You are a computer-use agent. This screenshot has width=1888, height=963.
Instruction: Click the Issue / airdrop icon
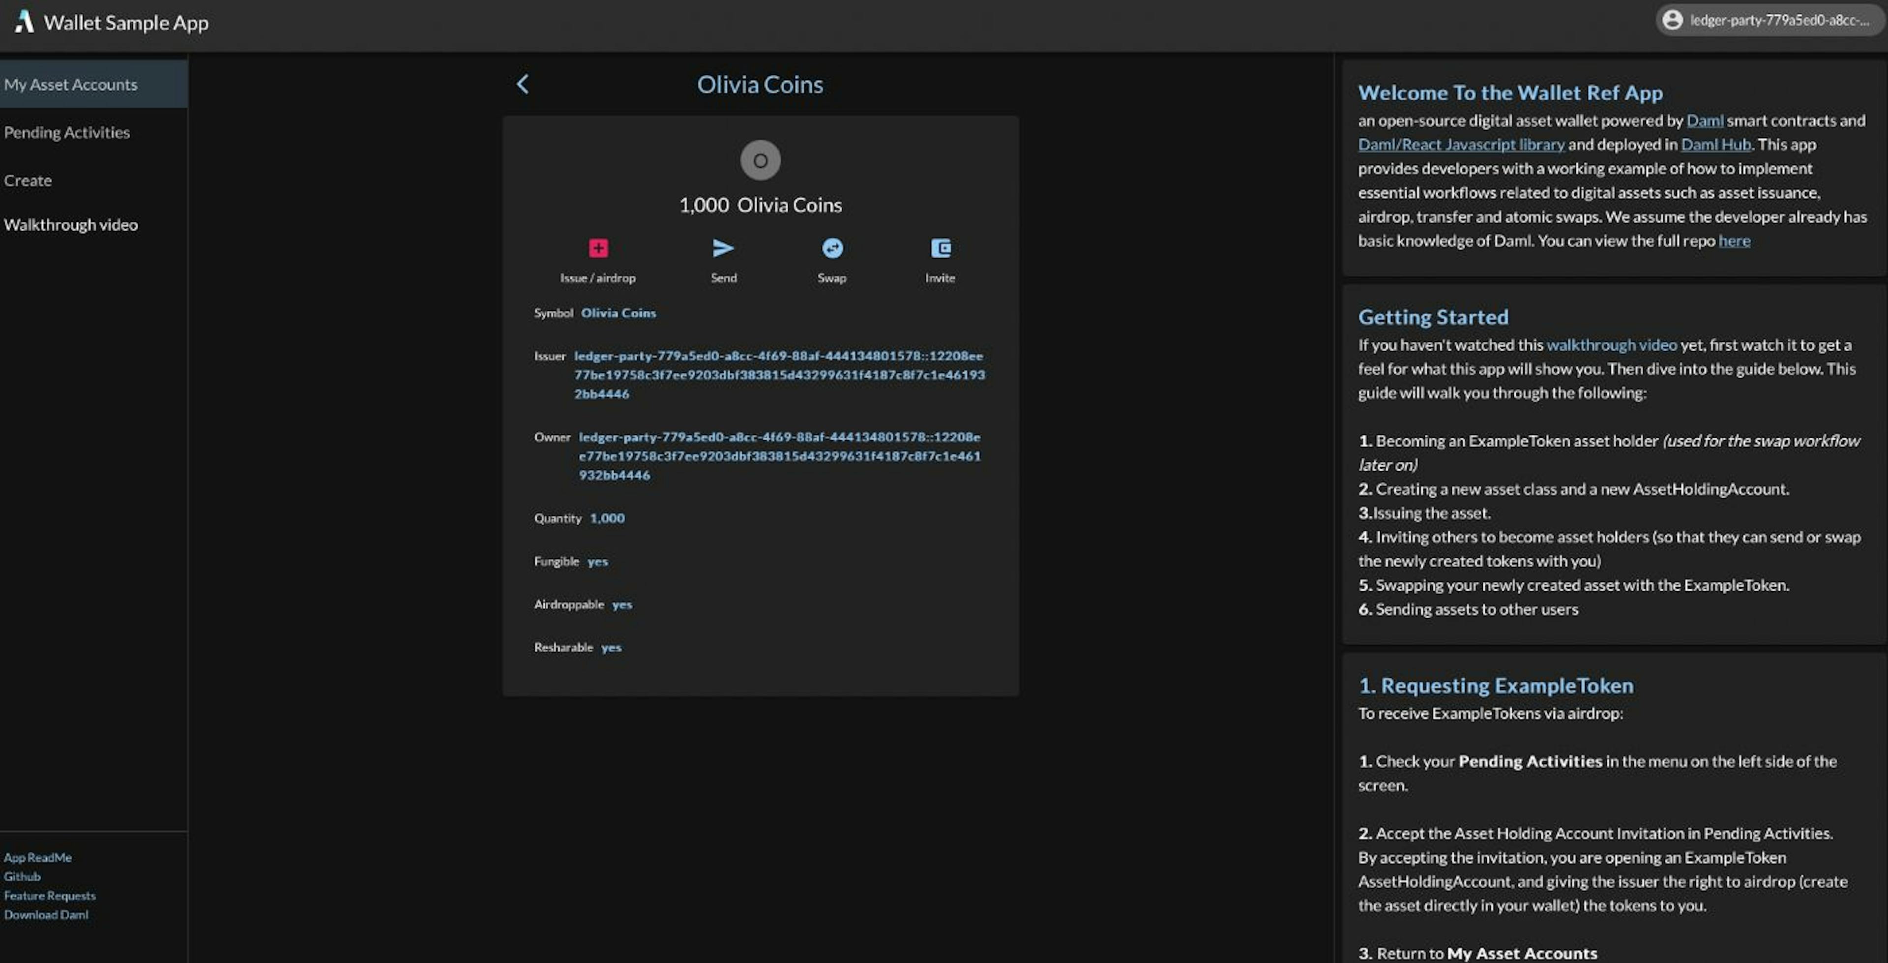(x=598, y=249)
